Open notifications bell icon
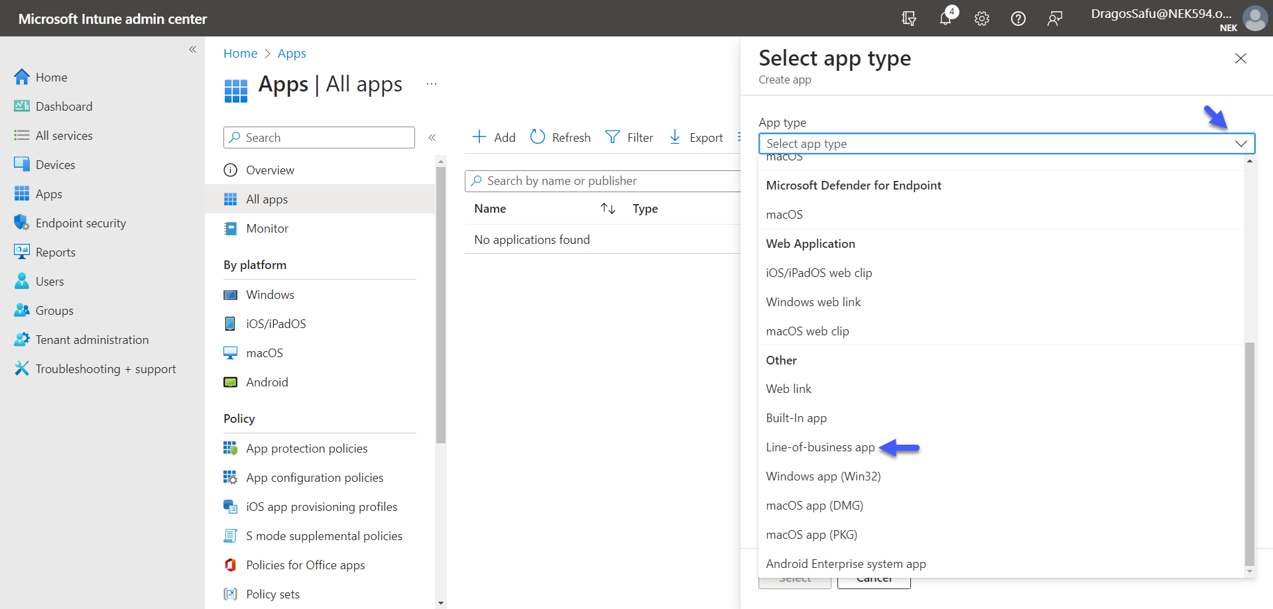The image size is (1273, 609). tap(946, 19)
